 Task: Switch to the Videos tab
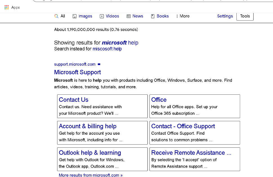point(112,16)
